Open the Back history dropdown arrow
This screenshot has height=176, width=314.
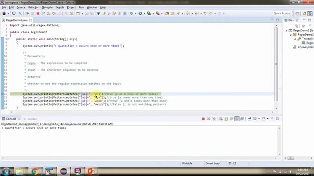coord(215,13)
